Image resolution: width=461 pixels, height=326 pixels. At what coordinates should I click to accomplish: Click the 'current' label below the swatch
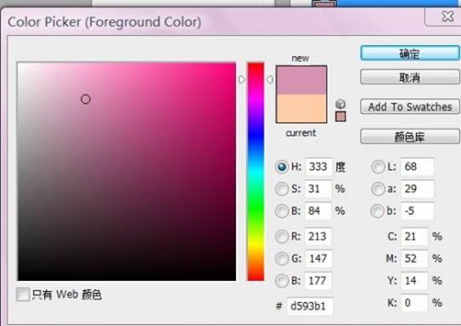tap(301, 133)
